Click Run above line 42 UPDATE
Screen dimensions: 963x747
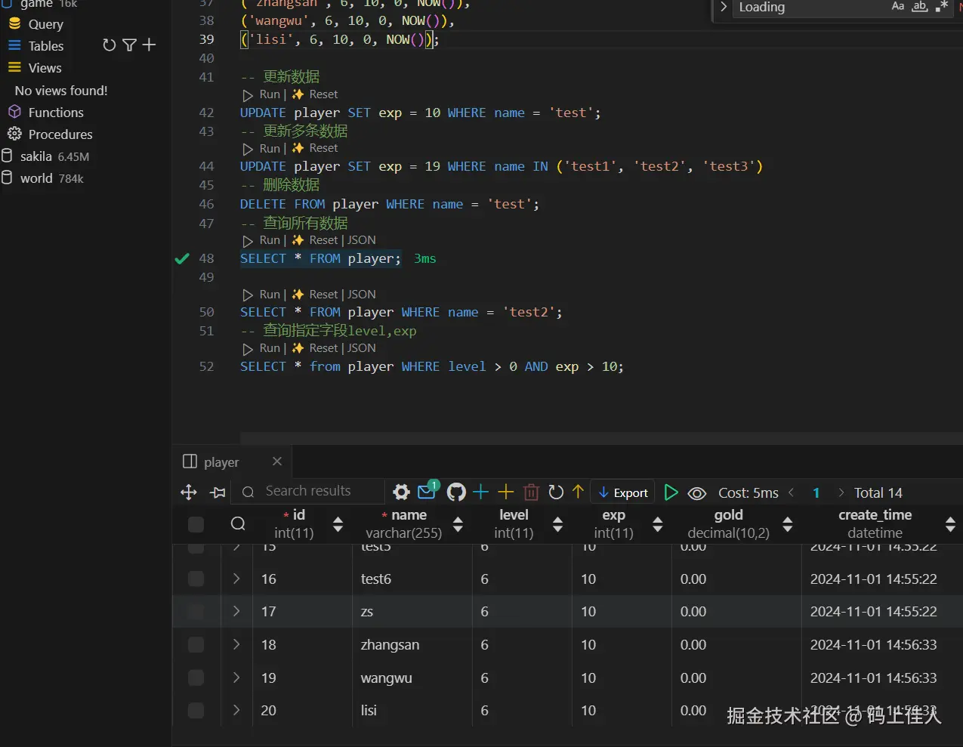(270, 94)
